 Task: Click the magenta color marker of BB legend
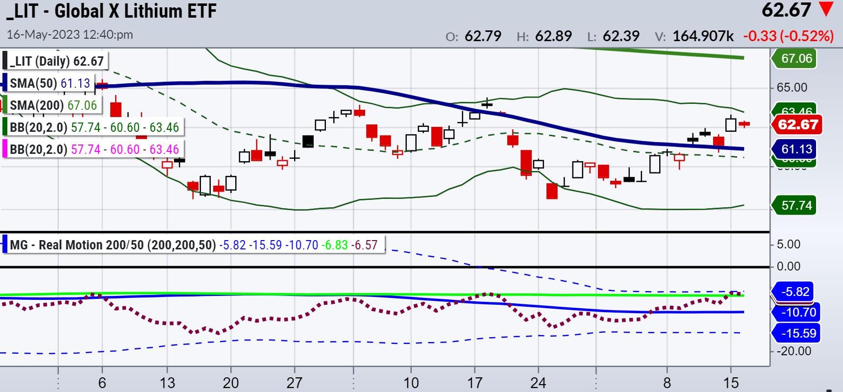5,149
